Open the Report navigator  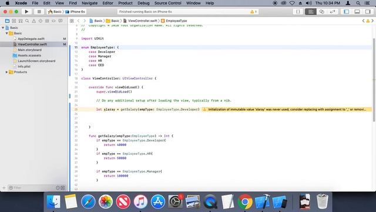pos(60,21)
